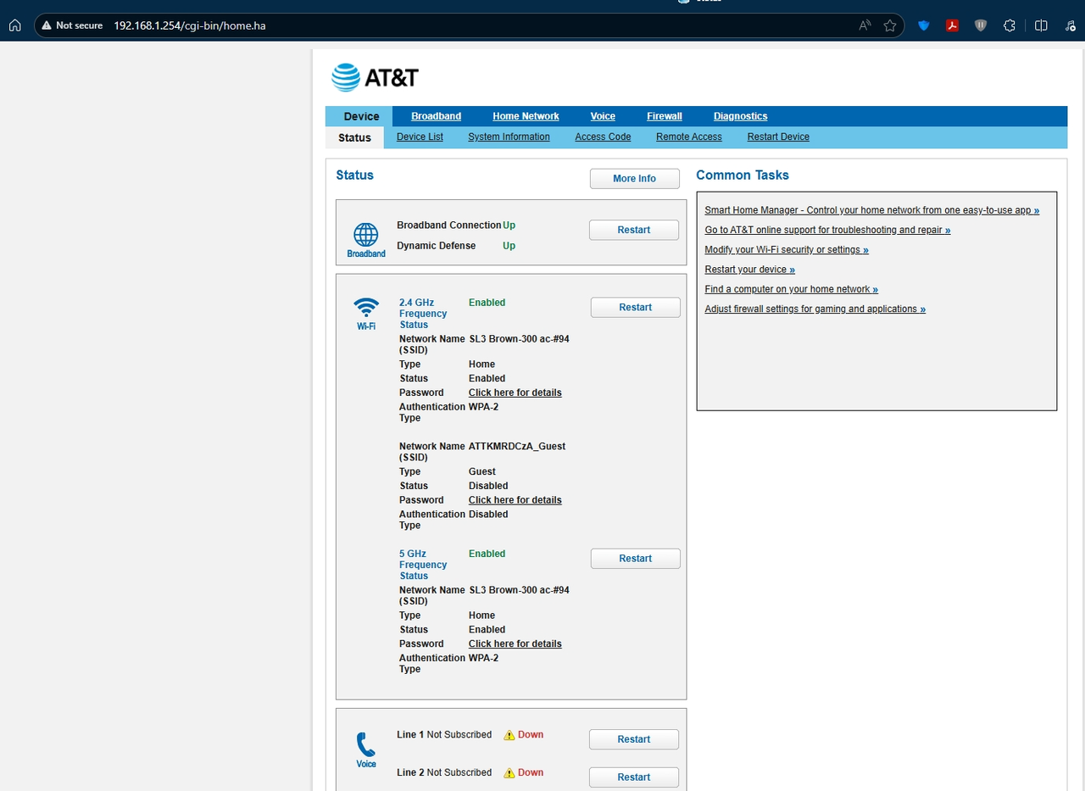The image size is (1085, 791).
Task: Click the Voice phone handset icon
Action: 365,744
